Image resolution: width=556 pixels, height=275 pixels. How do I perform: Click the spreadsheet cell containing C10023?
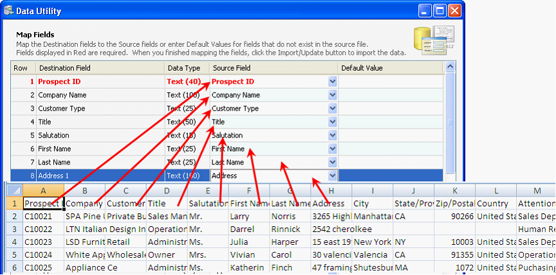pyautogui.click(x=42, y=242)
